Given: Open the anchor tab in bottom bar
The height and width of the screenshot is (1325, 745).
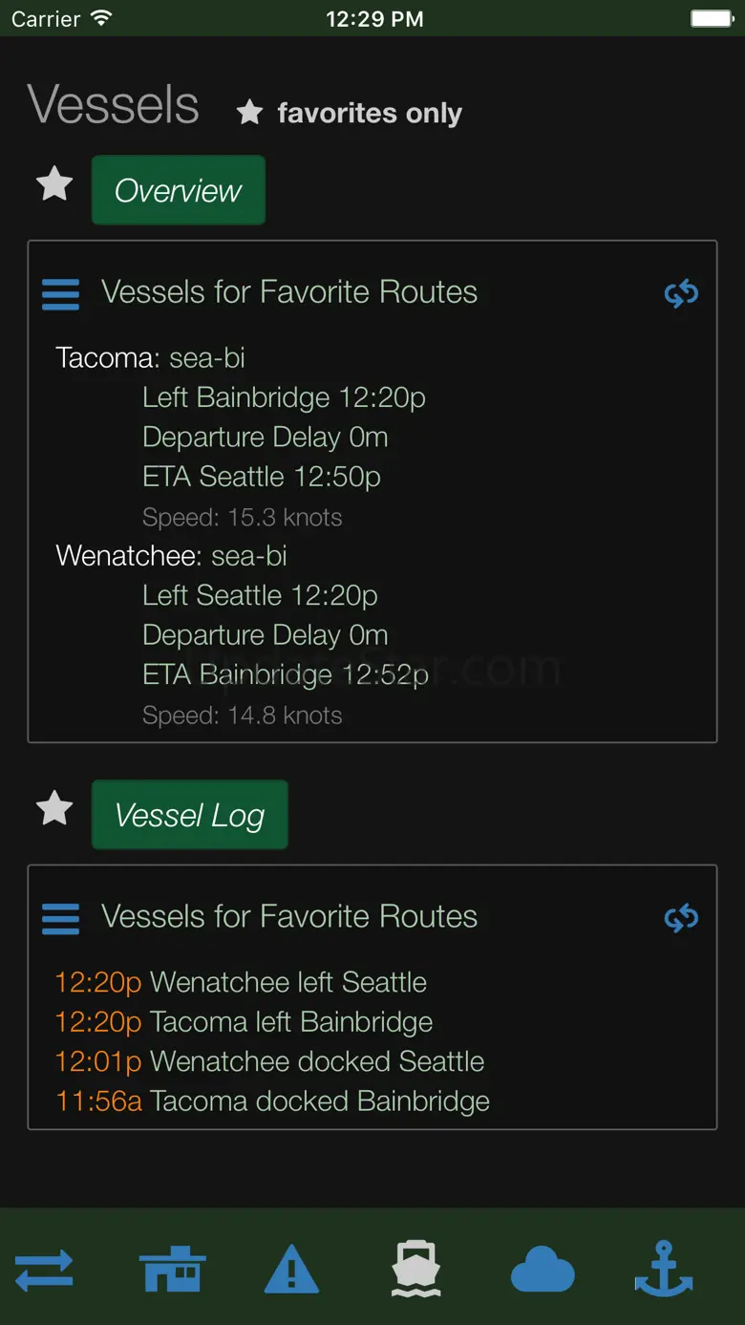Looking at the screenshot, I should (664, 1270).
